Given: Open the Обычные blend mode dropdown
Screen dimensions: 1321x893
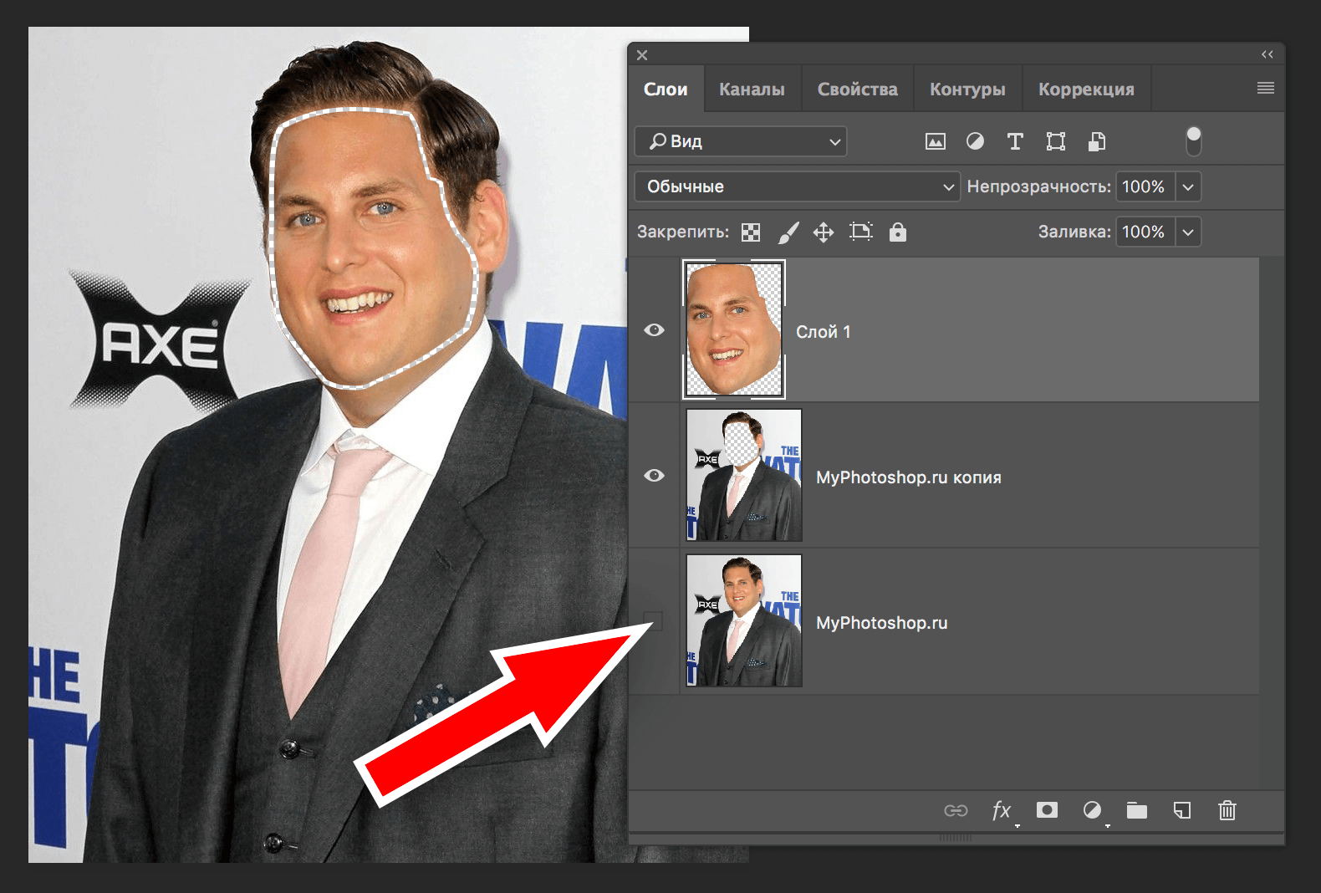Looking at the screenshot, I should [x=795, y=186].
